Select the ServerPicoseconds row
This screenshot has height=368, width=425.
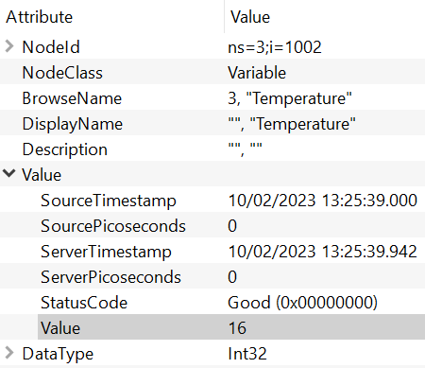tap(212, 277)
